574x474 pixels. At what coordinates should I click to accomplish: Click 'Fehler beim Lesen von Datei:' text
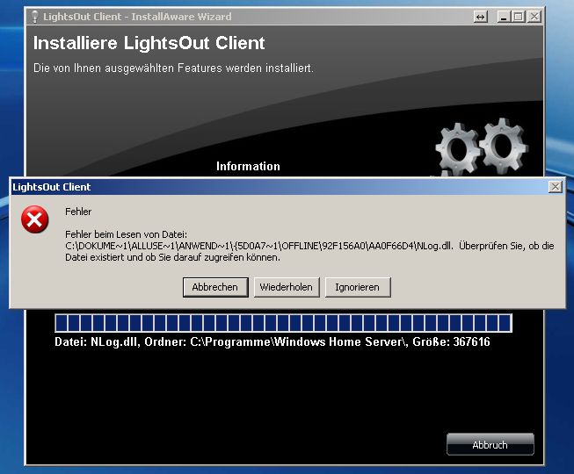(x=126, y=234)
